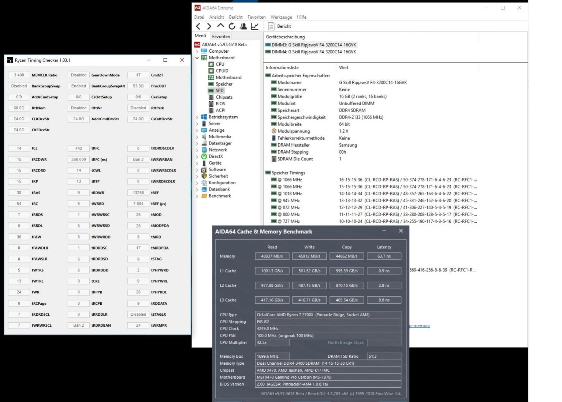Click the Datenbank tree icon
Image resolution: width=562 pixels, height=402 pixels.
click(204, 189)
